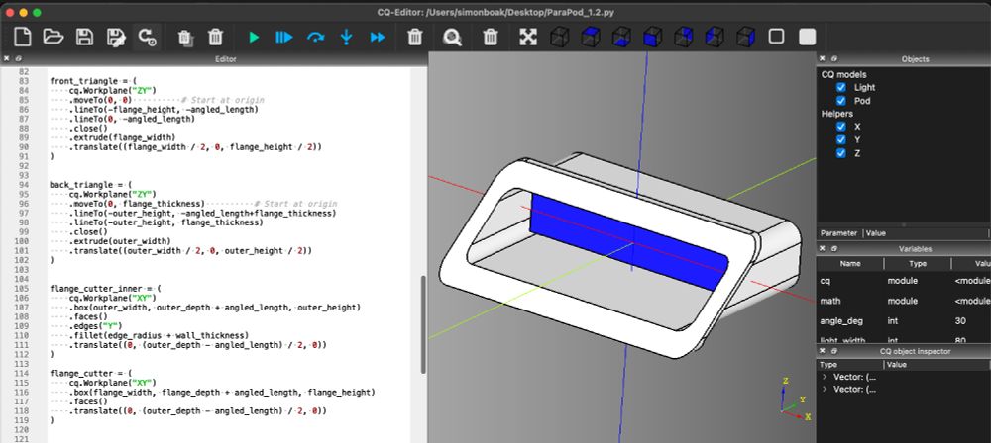Screen dimensions: 991x443
Task: Click the magnifier inspect icon
Action: click(452, 38)
